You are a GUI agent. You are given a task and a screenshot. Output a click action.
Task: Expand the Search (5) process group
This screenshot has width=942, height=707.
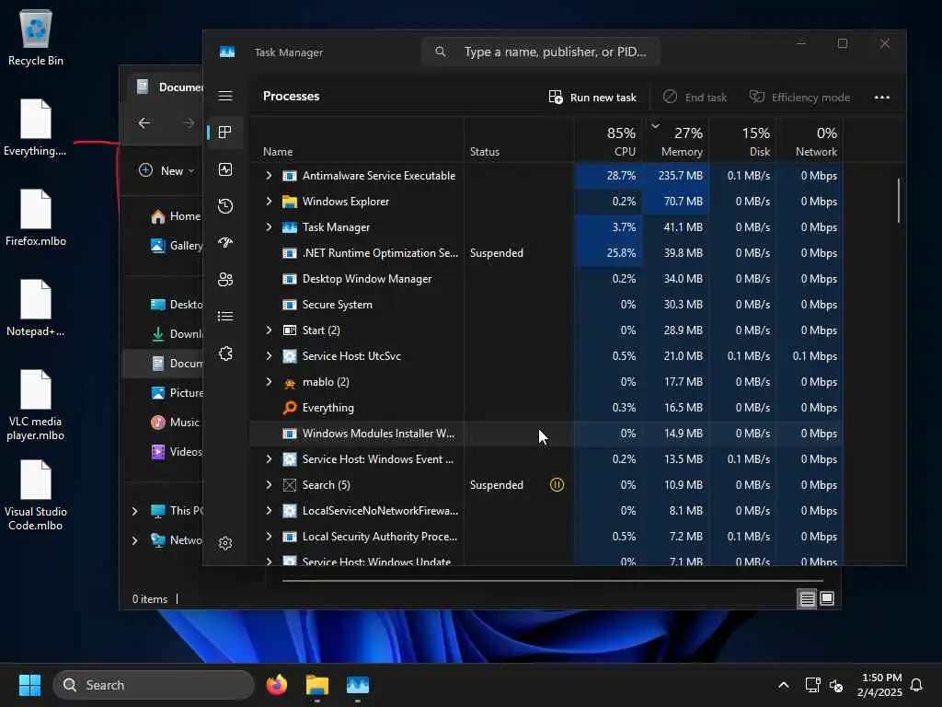pos(270,484)
